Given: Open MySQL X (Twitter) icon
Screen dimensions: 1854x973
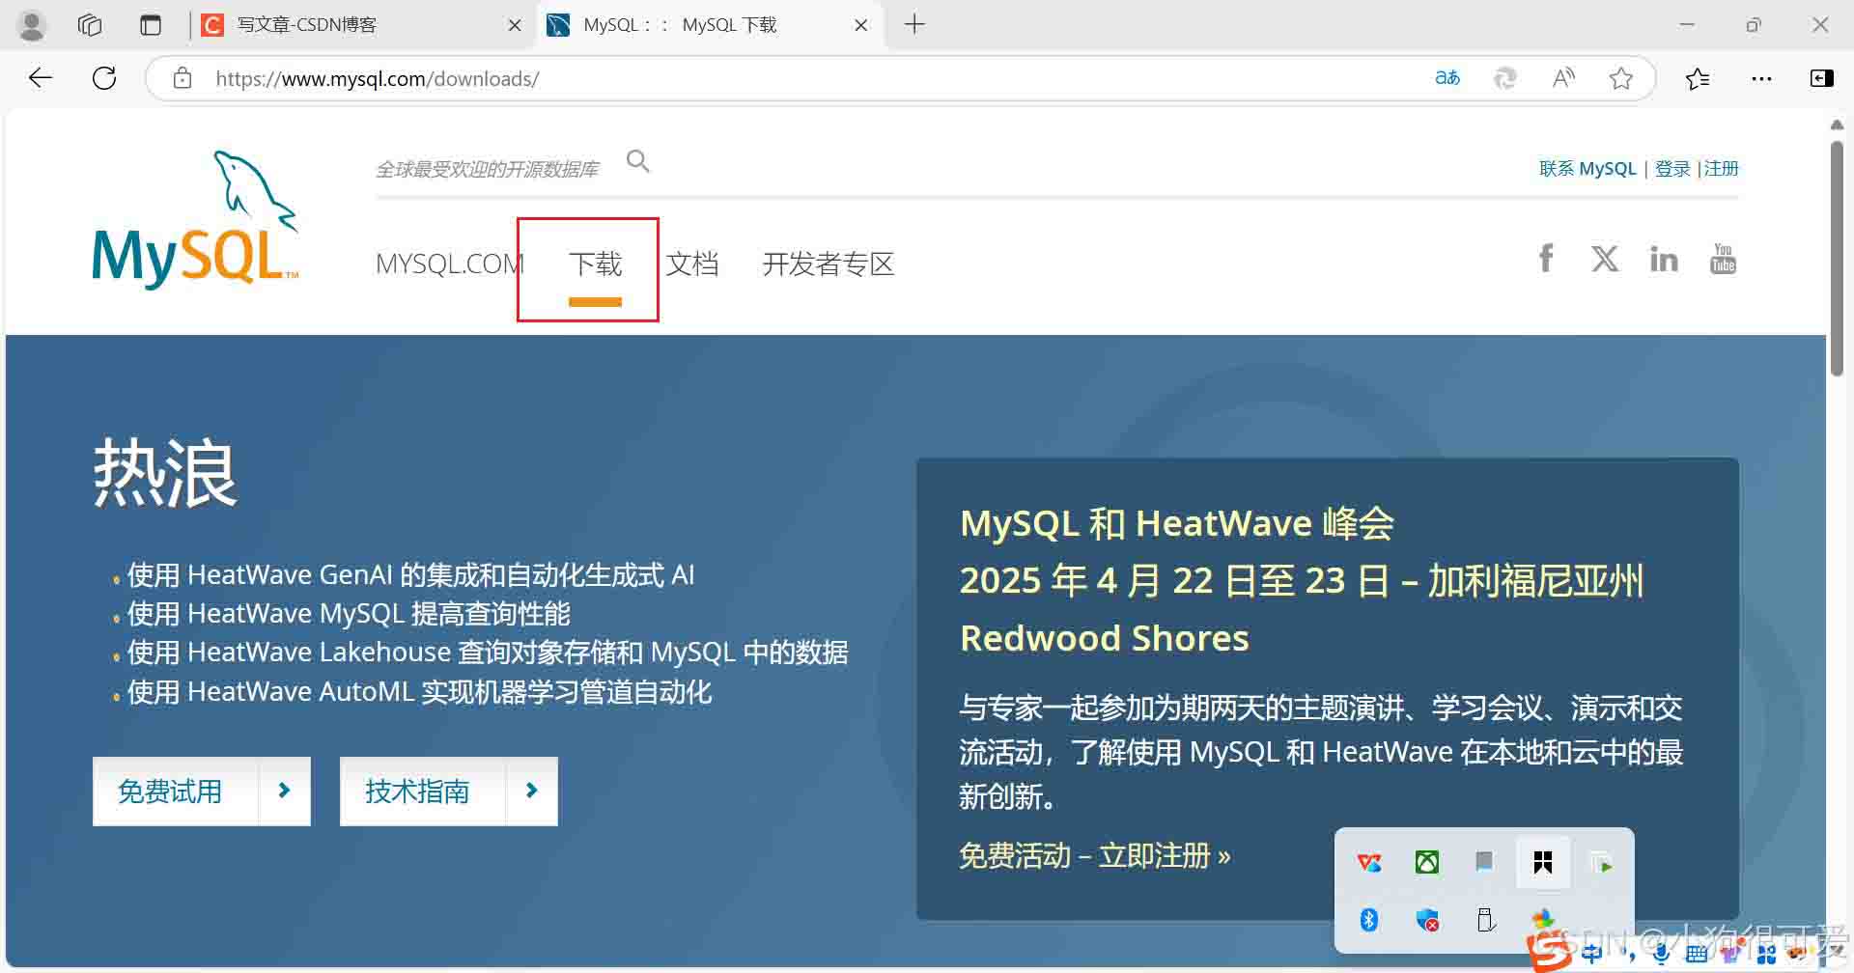Looking at the screenshot, I should point(1605,259).
